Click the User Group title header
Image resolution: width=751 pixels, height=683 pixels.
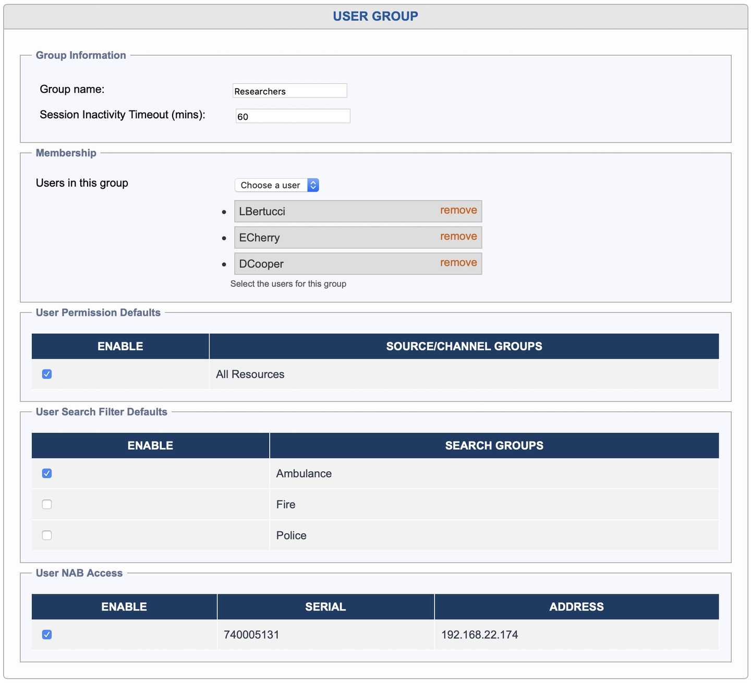pos(375,16)
